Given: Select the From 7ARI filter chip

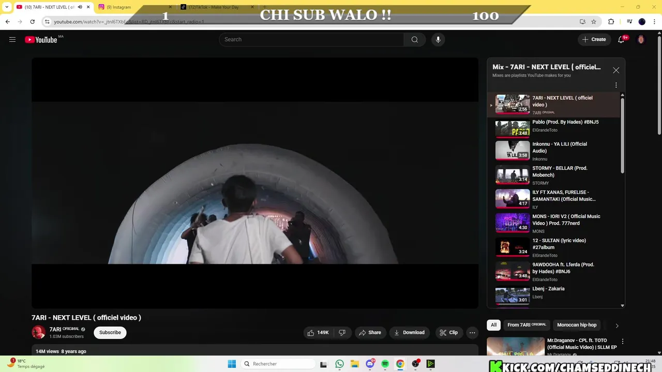Looking at the screenshot, I should click(x=526, y=325).
